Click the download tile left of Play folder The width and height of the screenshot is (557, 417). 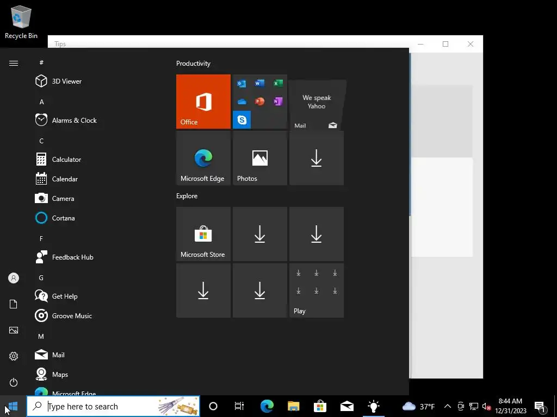click(259, 290)
